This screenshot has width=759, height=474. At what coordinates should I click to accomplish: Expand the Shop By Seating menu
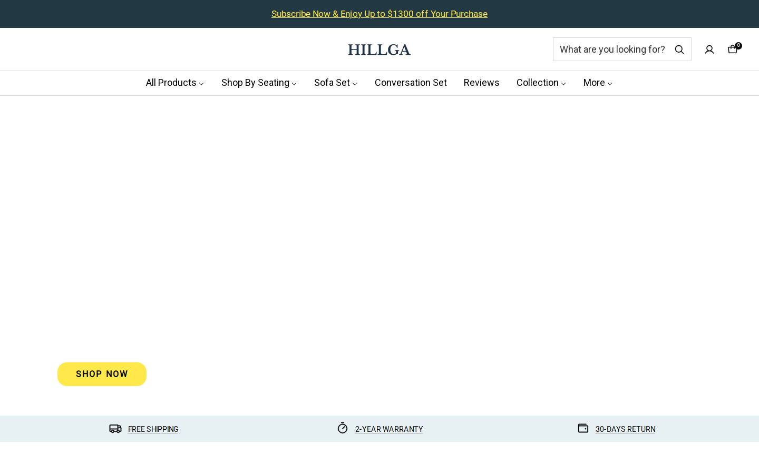[x=259, y=83]
